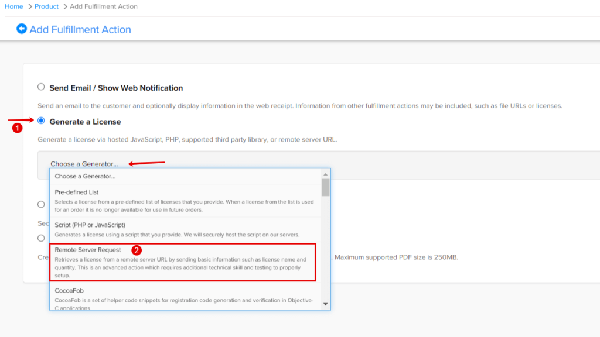This screenshot has width=600, height=337.
Task: Open the Choose a Generator dropdown
Action: tap(84, 164)
